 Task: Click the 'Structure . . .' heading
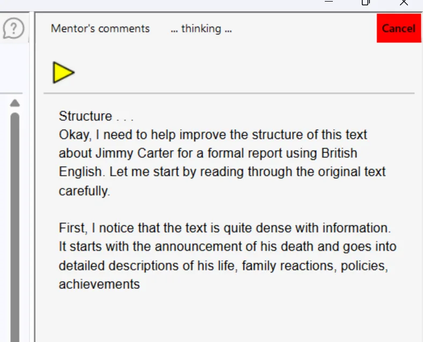click(96, 116)
